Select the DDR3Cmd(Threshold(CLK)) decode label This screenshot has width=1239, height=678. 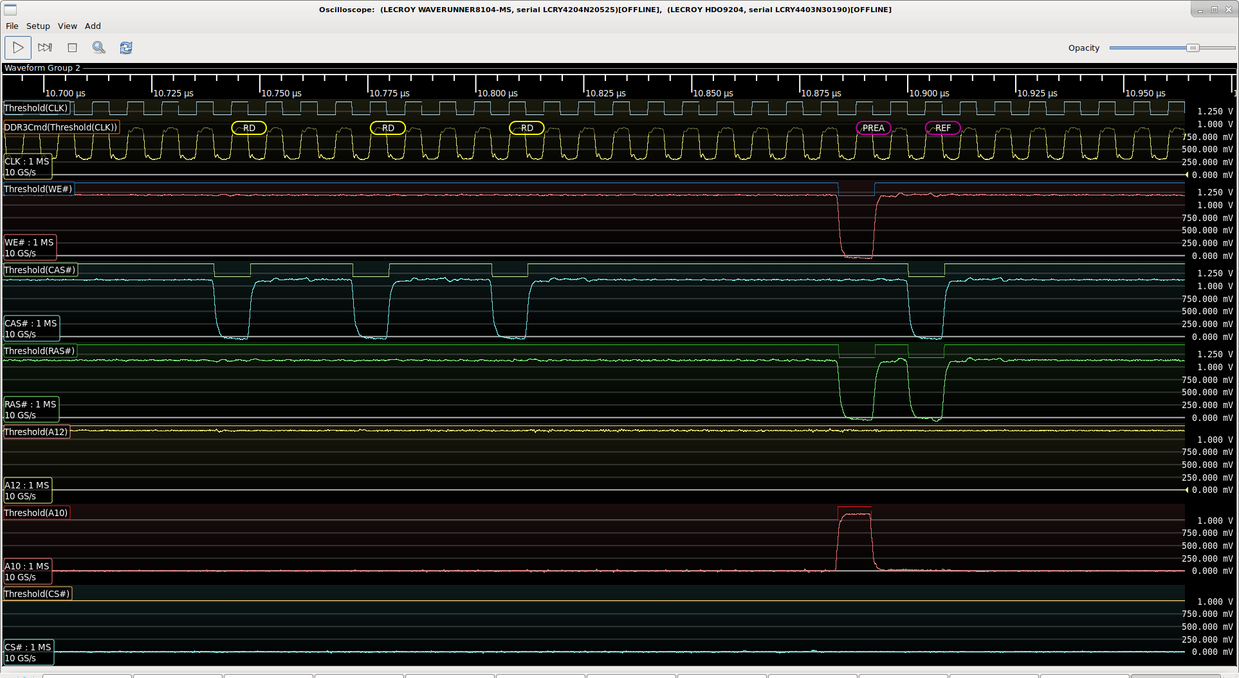60,127
